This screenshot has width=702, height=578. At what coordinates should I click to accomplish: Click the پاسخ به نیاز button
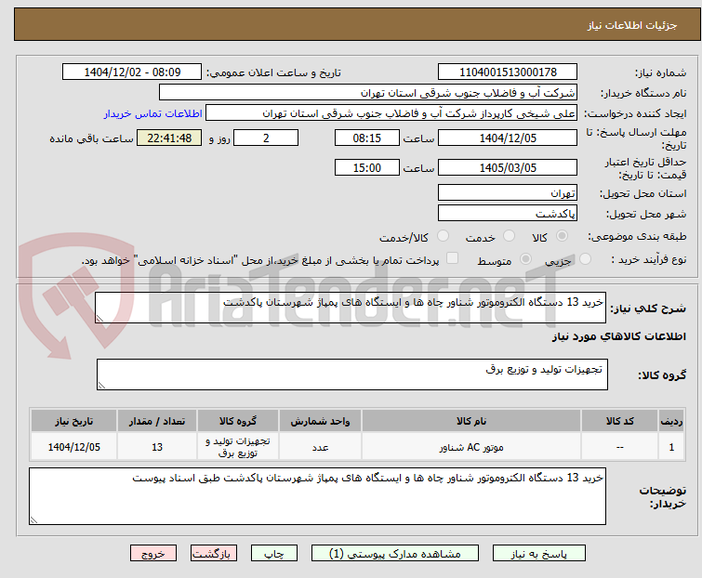point(538,554)
